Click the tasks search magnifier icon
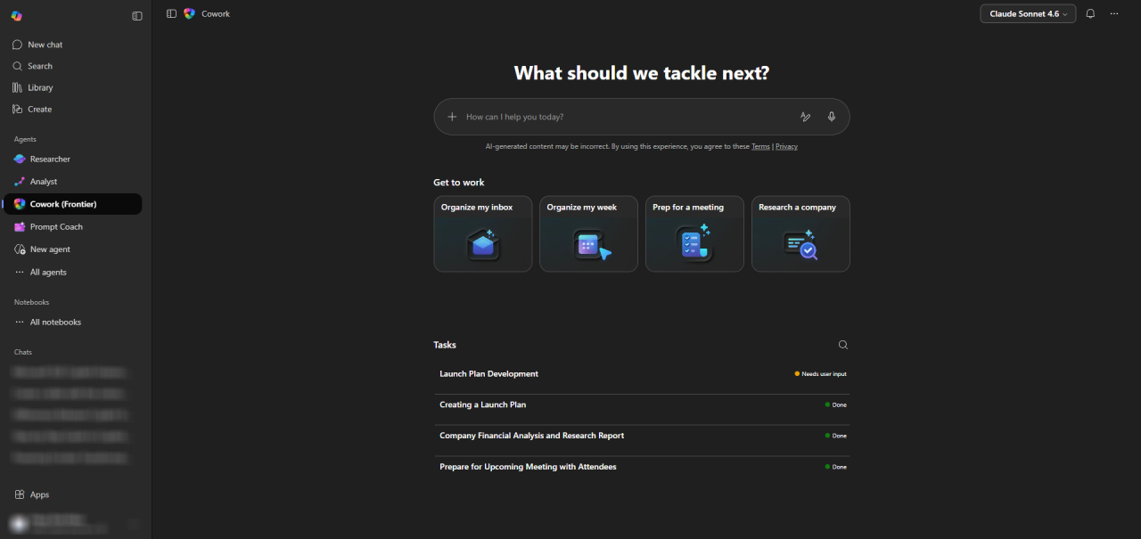 (x=842, y=345)
